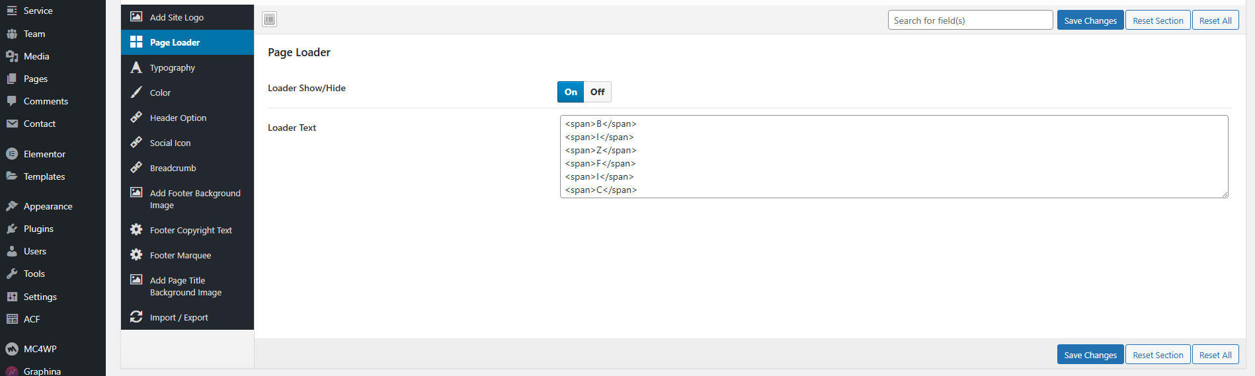Click the Import / Export refresh icon

136,317
